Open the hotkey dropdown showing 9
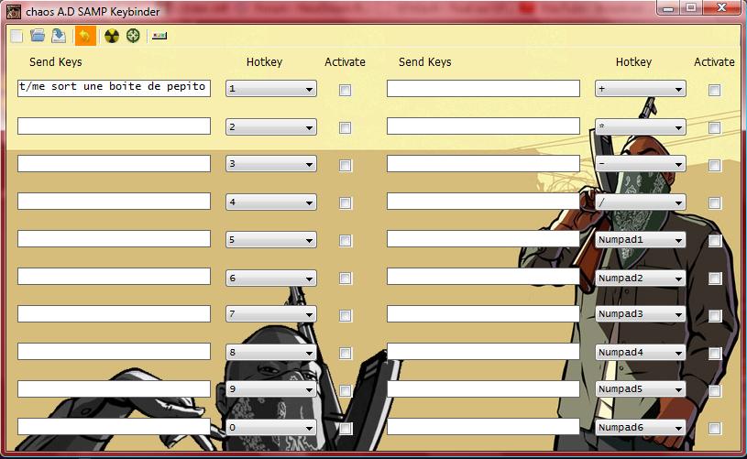This screenshot has width=747, height=459. coord(271,389)
